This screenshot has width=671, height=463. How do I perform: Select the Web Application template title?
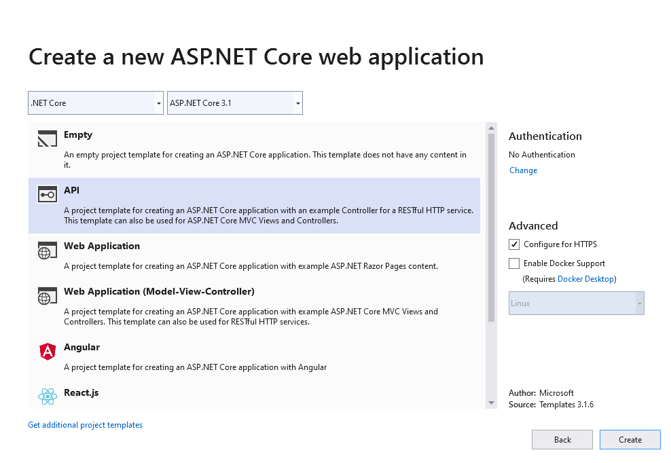pyautogui.click(x=102, y=246)
